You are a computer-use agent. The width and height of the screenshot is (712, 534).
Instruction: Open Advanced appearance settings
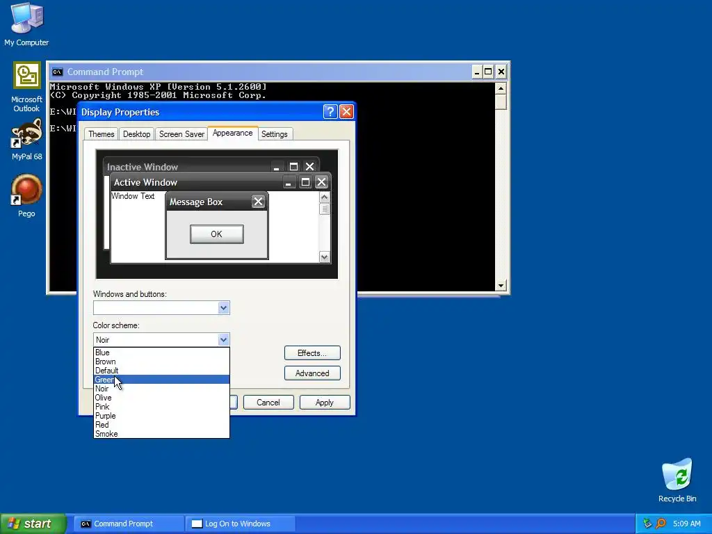pyautogui.click(x=312, y=373)
